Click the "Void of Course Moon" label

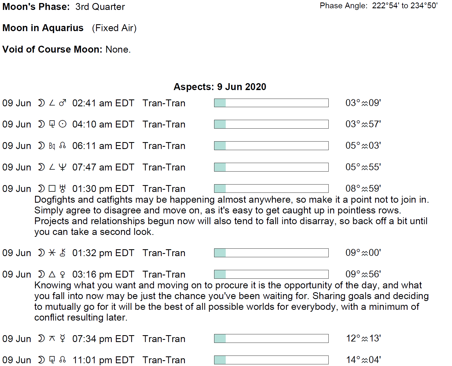[52, 50]
